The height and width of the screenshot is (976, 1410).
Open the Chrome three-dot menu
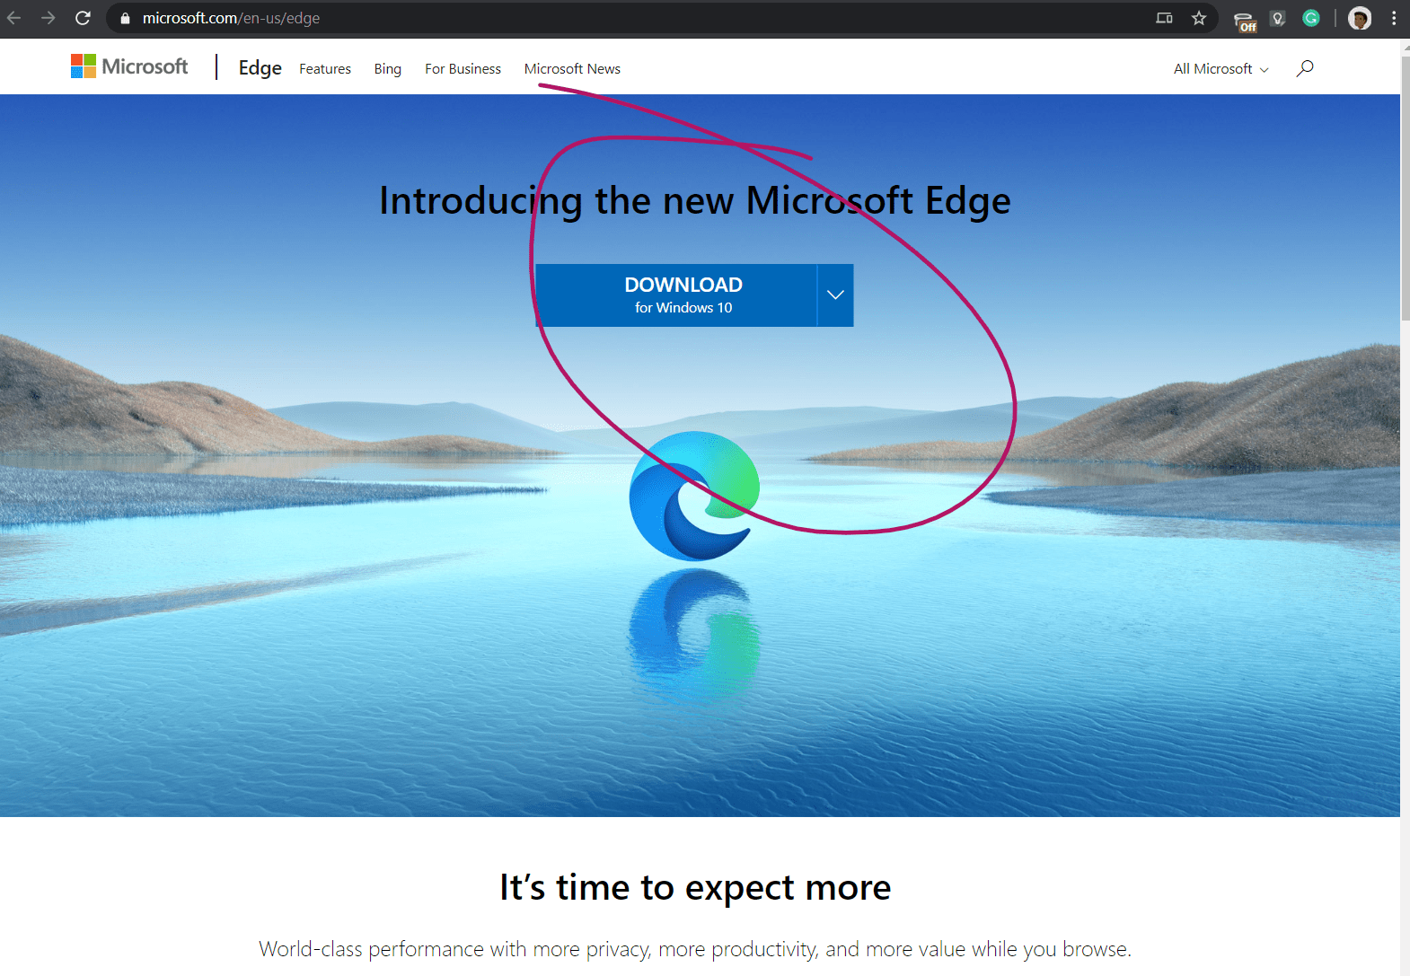tap(1393, 18)
